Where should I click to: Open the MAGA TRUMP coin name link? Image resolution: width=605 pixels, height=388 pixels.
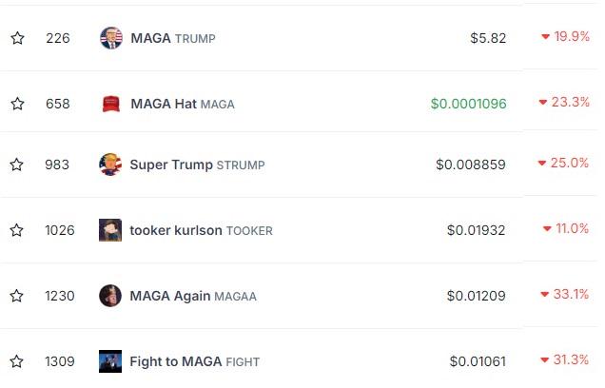[173, 39]
